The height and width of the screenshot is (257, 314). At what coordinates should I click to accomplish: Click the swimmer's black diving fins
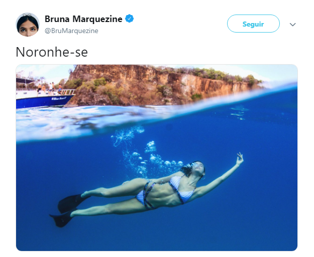[x=68, y=211]
